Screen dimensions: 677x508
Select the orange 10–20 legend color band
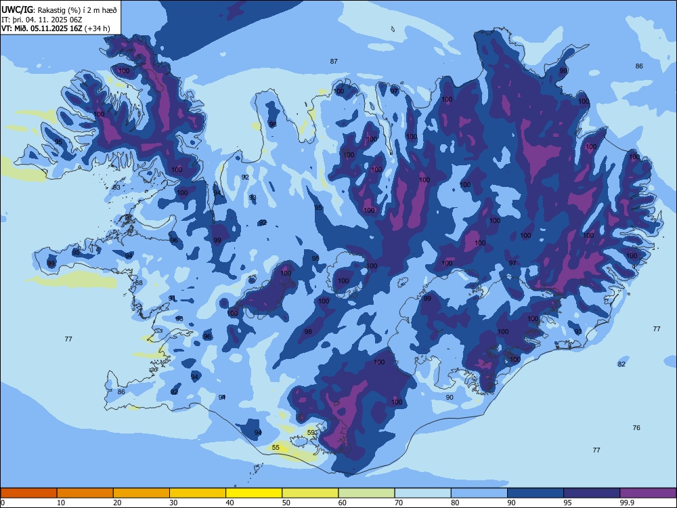coord(85,493)
